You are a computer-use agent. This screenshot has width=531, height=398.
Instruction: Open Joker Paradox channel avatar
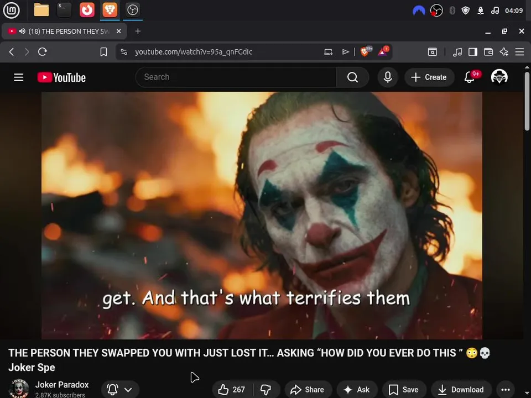19,389
